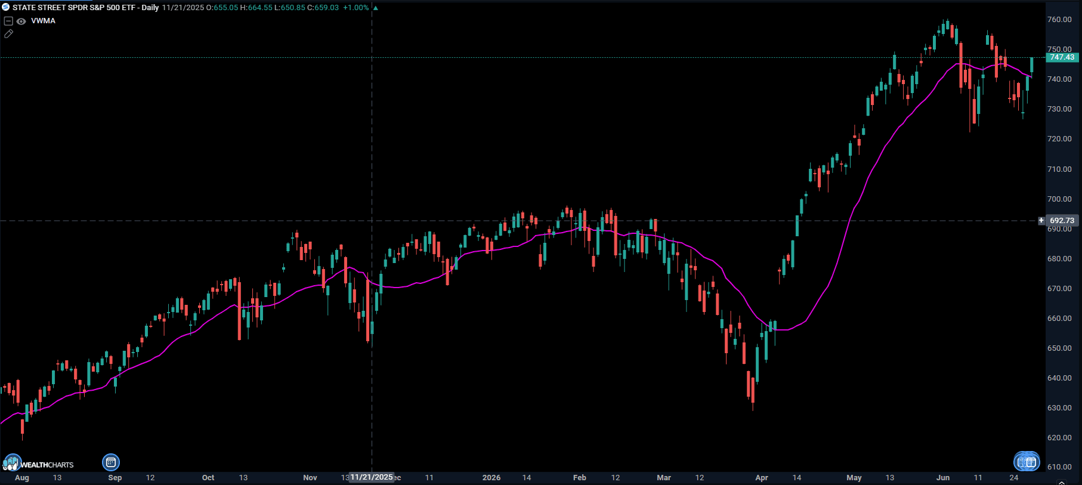The height and width of the screenshot is (485, 1082).
Task: Click the plus button beside 692.73
Action: pyautogui.click(x=1041, y=221)
